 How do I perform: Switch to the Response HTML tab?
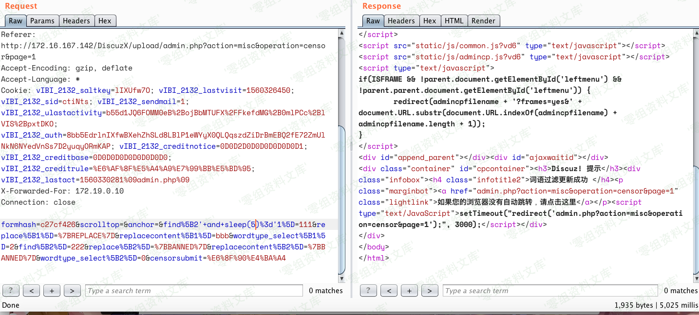point(454,21)
